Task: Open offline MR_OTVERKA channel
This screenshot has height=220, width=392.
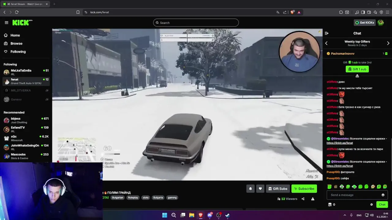Action: pyautogui.click(x=26, y=90)
